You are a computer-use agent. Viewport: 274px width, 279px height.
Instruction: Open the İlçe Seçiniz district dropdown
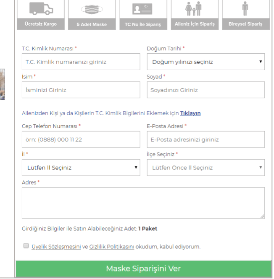[205, 168]
